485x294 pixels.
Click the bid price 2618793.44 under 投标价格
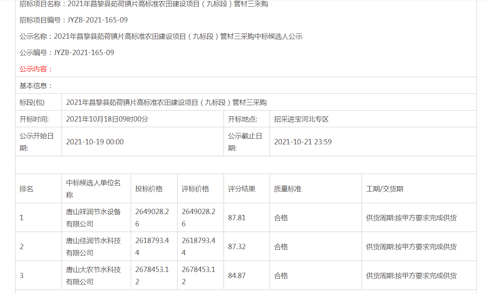(x=152, y=247)
